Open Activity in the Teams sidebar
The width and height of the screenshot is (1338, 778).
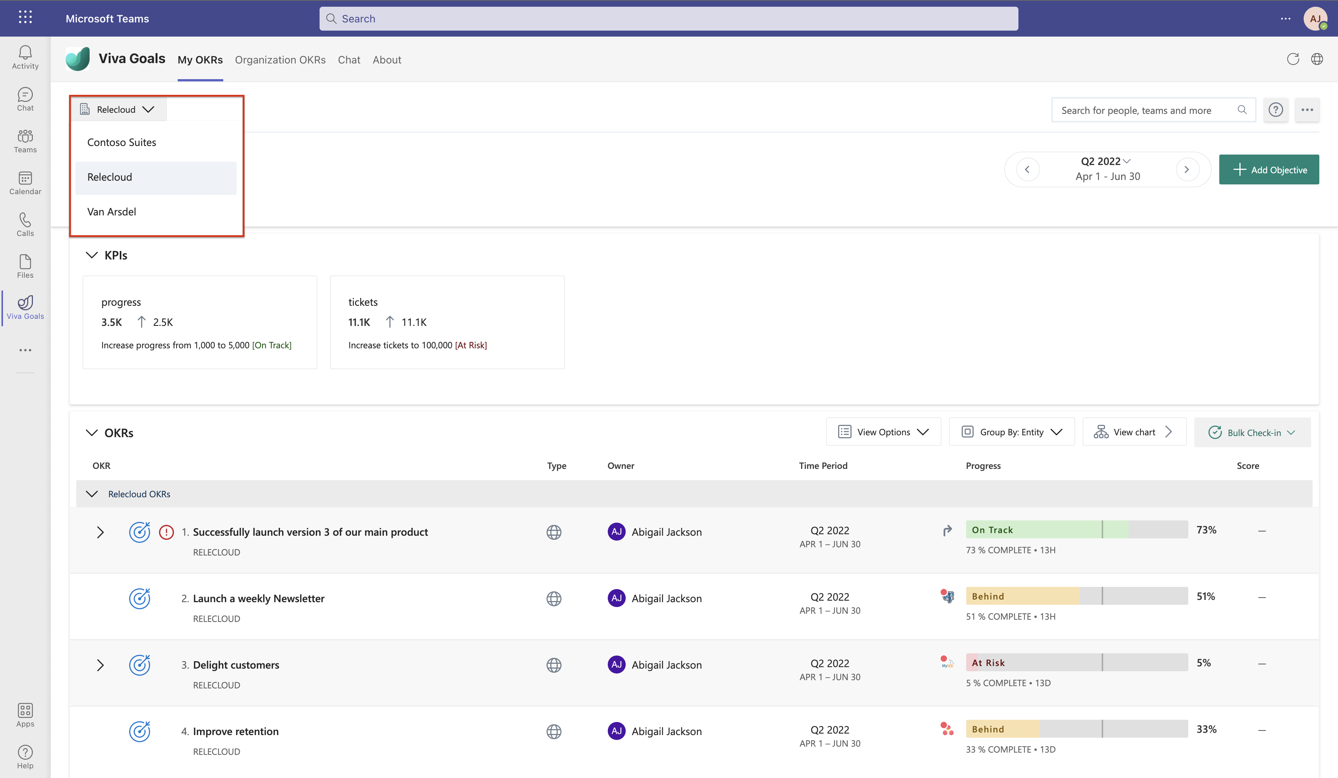[25, 57]
